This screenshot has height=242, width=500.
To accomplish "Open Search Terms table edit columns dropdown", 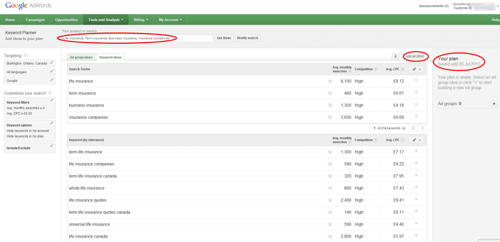I will pos(416,69).
